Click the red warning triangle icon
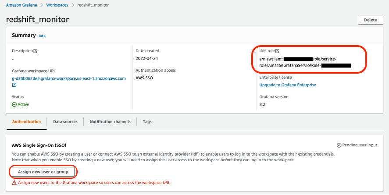This screenshot has height=195, width=389. pyautogui.click(x=14, y=183)
